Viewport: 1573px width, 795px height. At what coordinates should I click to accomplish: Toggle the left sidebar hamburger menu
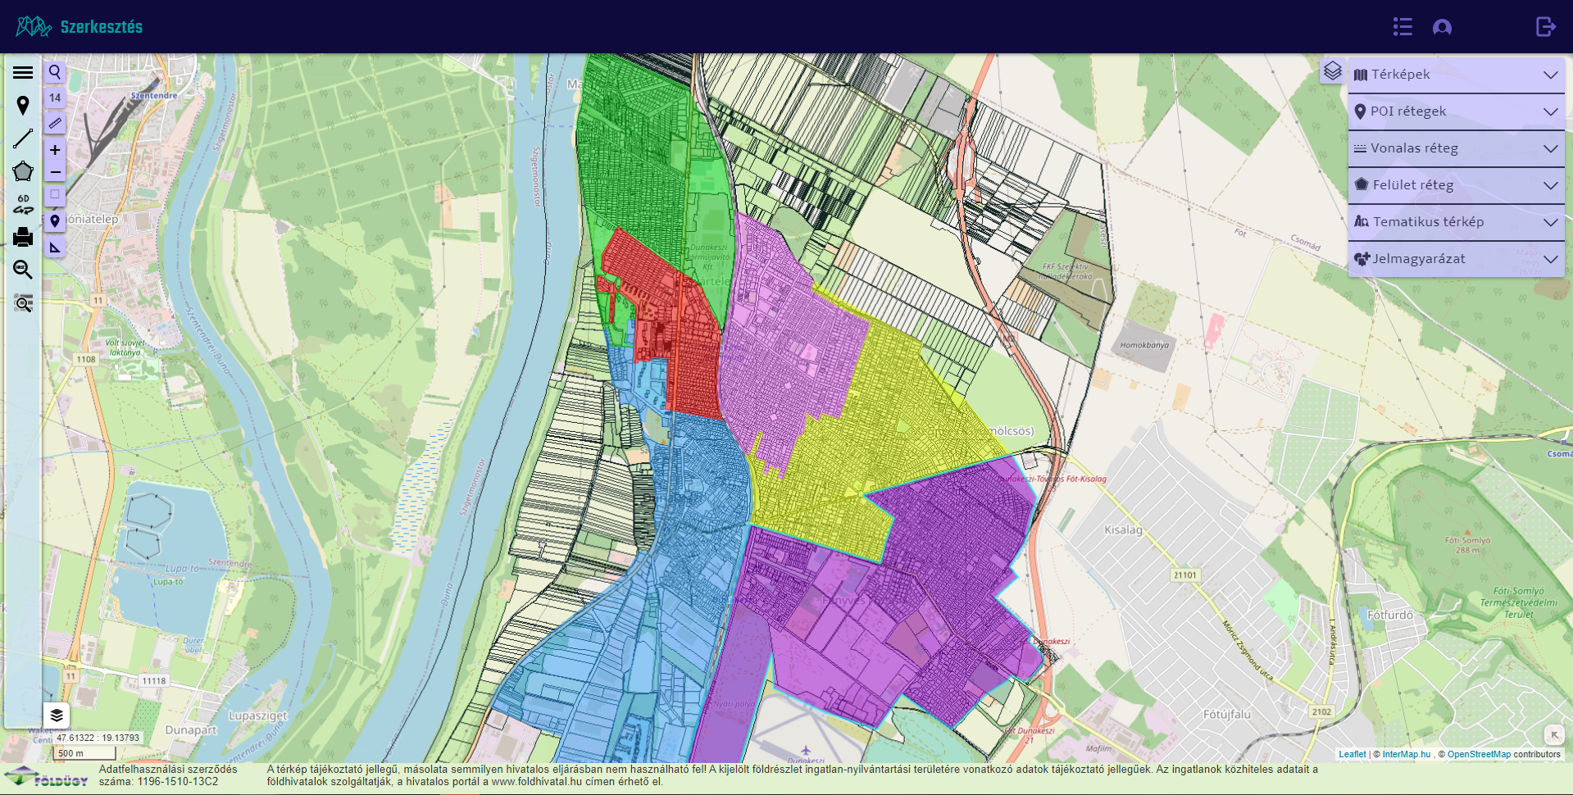pos(23,73)
